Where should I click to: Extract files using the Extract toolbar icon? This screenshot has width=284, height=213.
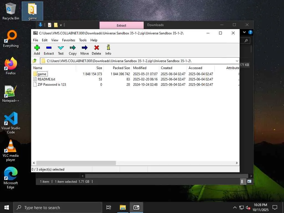[49, 50]
